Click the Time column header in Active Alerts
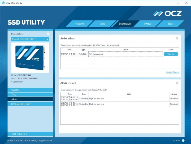 [x=69, y=50]
